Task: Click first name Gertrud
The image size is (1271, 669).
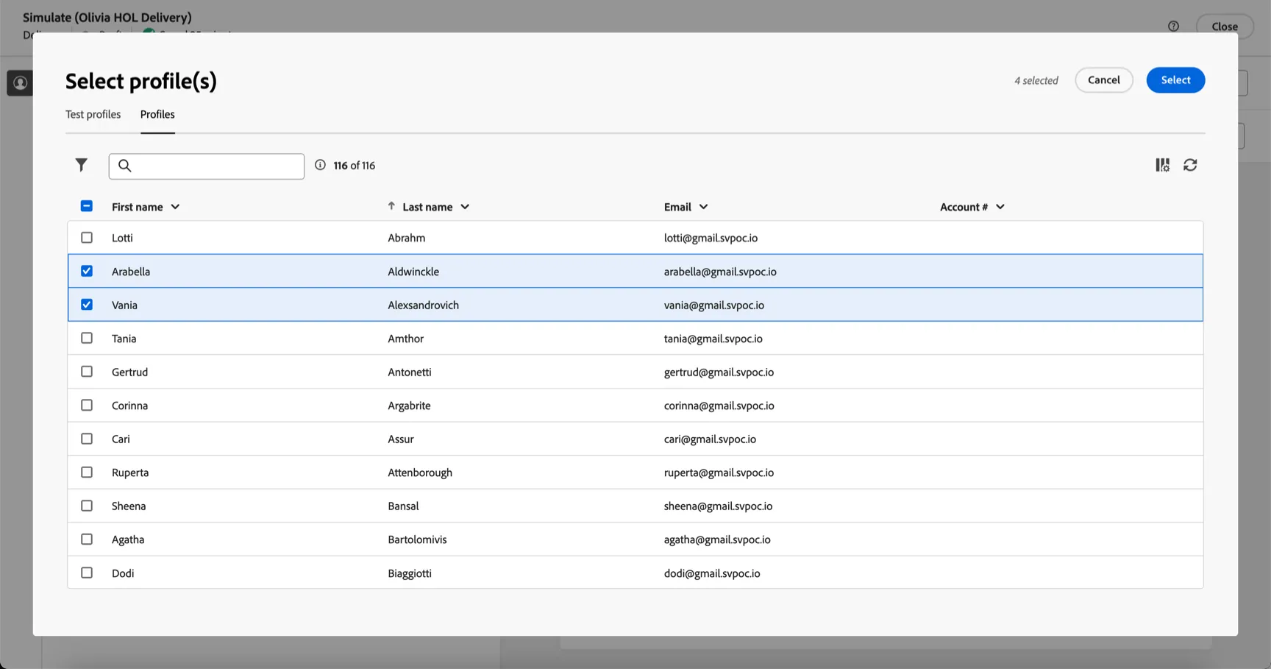Action: click(129, 372)
